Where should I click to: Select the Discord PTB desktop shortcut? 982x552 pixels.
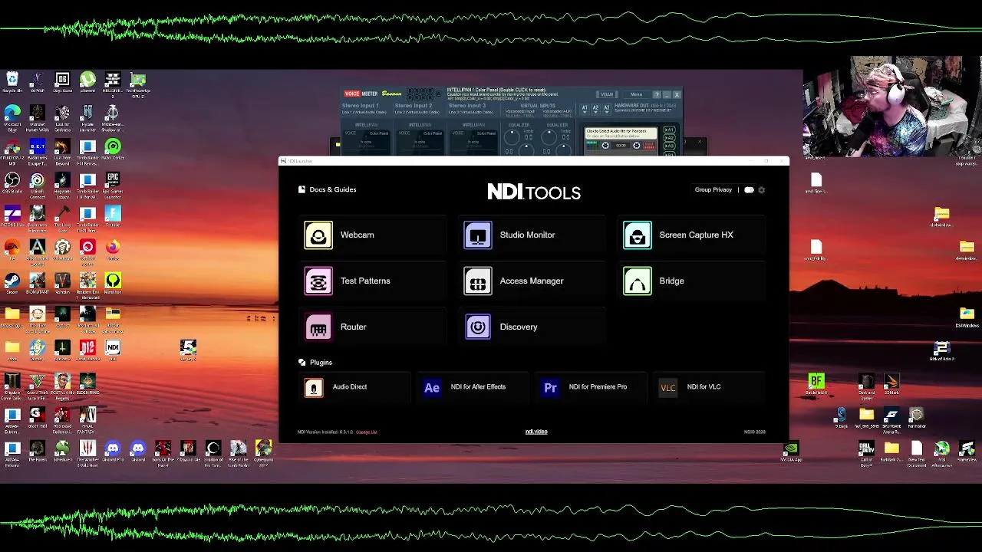click(x=113, y=451)
